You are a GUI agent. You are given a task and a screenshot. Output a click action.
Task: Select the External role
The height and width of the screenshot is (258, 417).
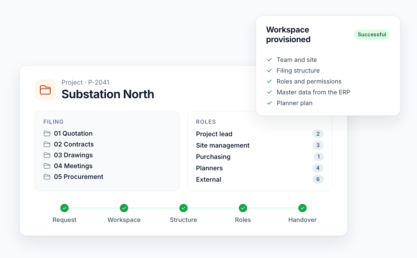pyautogui.click(x=209, y=179)
